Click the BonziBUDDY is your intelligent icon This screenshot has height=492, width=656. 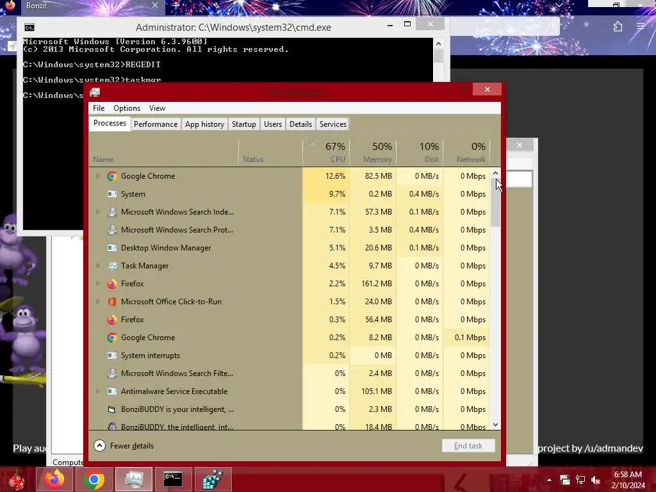pyautogui.click(x=111, y=409)
